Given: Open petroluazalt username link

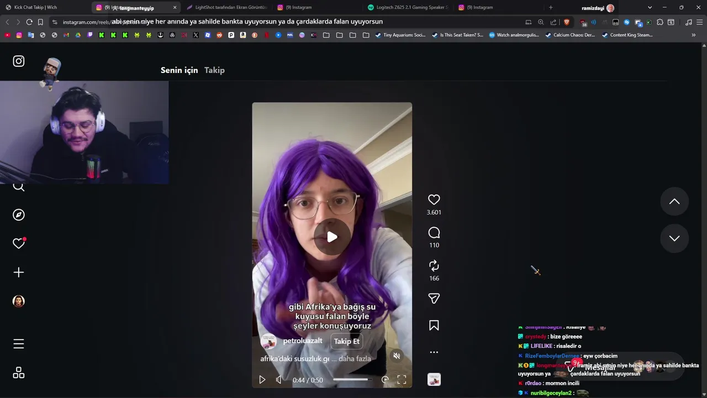Looking at the screenshot, I should pos(303,341).
